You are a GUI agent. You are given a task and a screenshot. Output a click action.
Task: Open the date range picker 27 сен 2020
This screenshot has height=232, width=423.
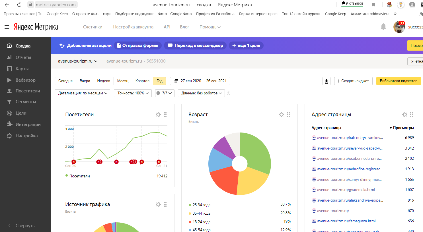(200, 81)
